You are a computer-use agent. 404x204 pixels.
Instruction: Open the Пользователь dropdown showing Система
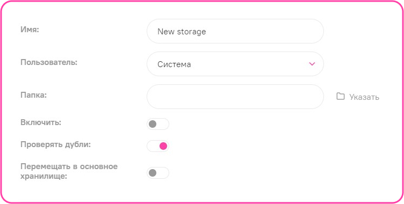coord(235,64)
